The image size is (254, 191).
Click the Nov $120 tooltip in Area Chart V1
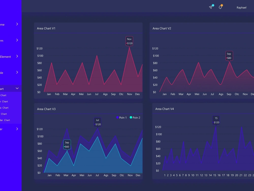[129, 41]
